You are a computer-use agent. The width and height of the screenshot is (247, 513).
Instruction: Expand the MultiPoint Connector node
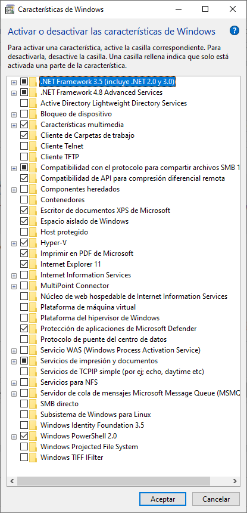click(x=14, y=286)
